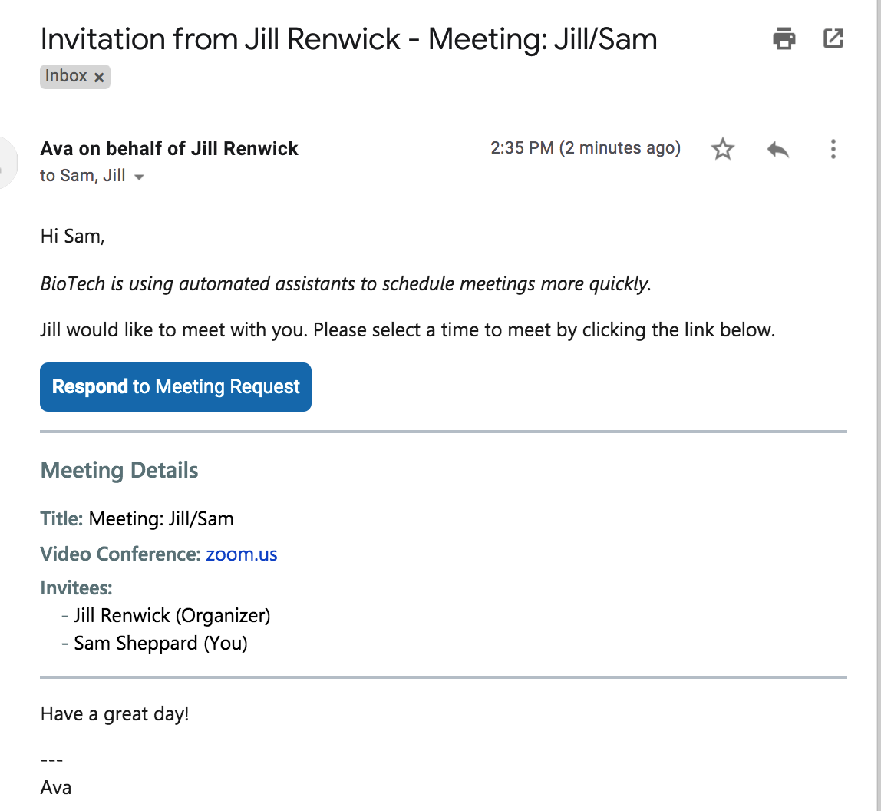Click the 'to Sam, Jill' recipients text
This screenshot has height=811, width=881.
click(x=82, y=176)
